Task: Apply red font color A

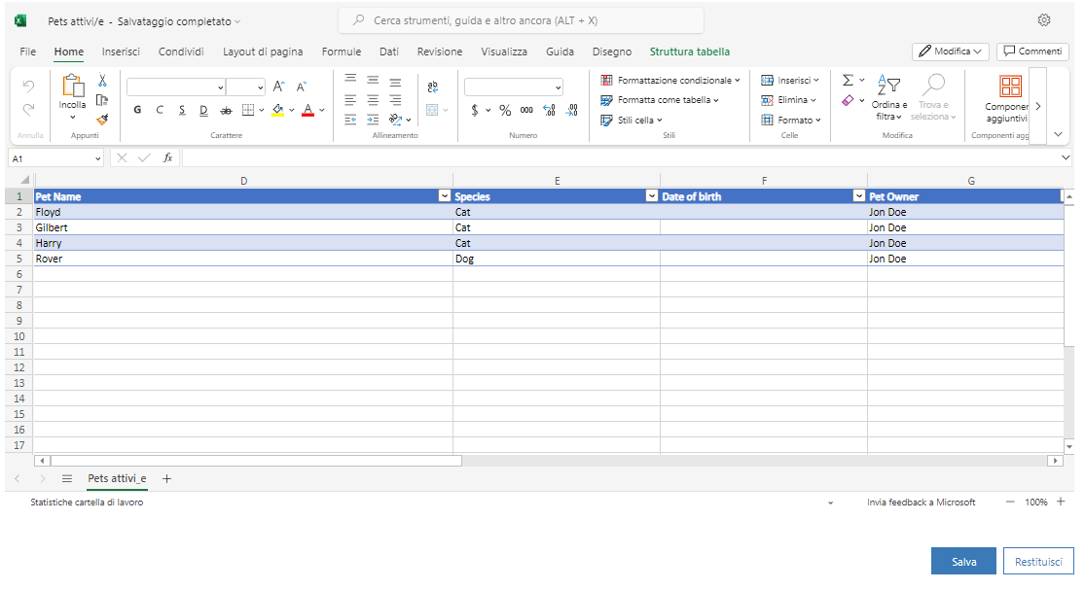Action: [307, 110]
